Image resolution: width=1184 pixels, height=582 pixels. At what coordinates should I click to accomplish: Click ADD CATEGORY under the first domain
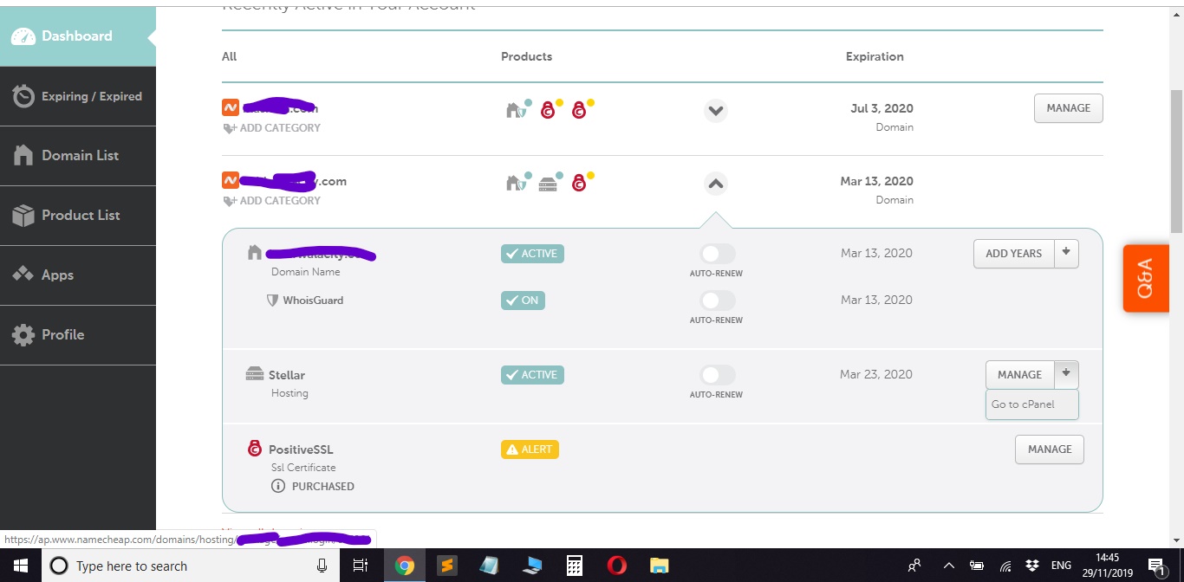coord(271,128)
